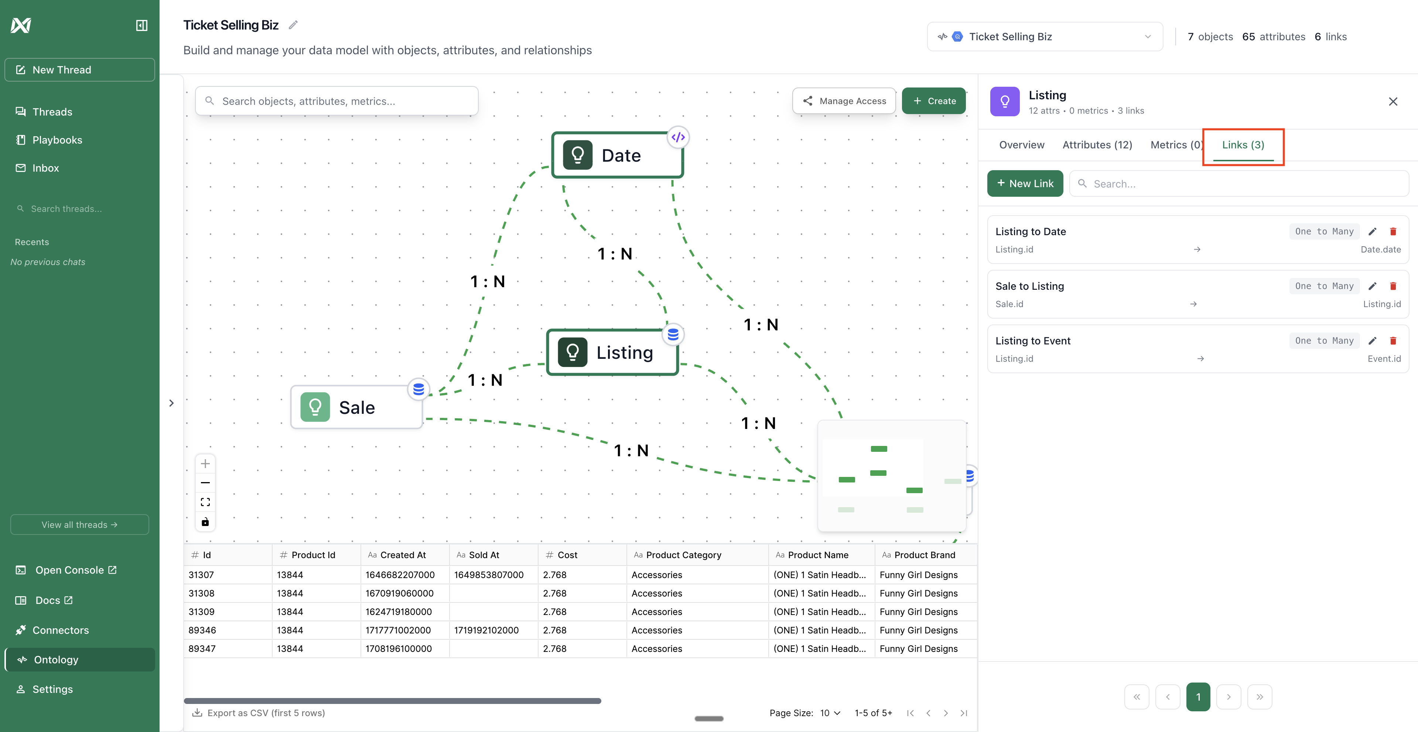
Task: Toggle the canvas lock icon
Action: tap(205, 522)
